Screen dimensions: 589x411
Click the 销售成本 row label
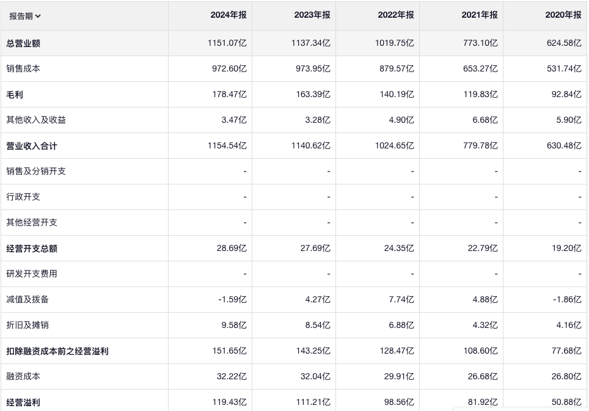(23, 69)
